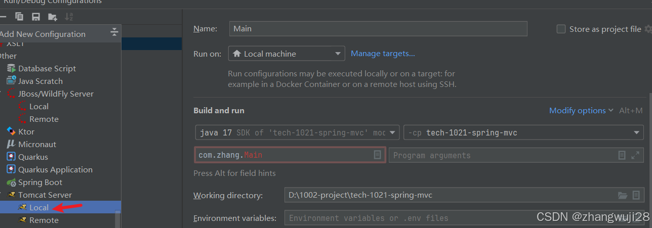Open the Modify options menu
Viewport: 652px width, 228px height.
click(581, 111)
